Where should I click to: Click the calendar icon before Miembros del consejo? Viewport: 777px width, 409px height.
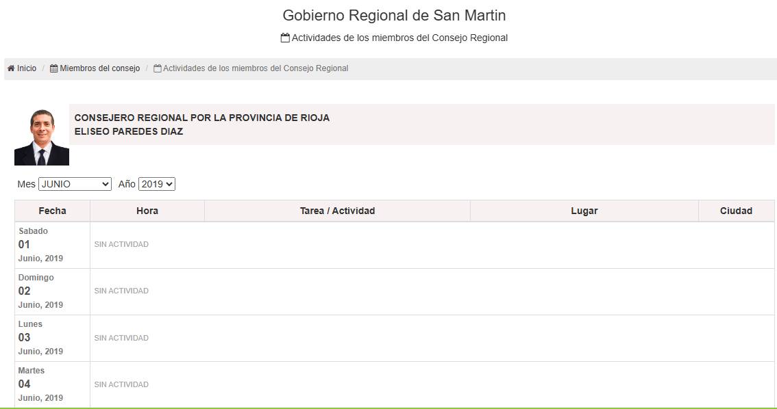[53, 68]
